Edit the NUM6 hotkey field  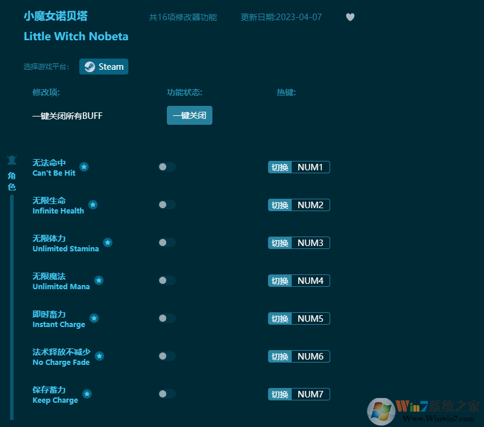point(311,357)
